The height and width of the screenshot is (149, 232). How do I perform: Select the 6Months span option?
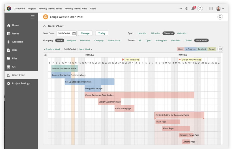(x=182, y=33)
